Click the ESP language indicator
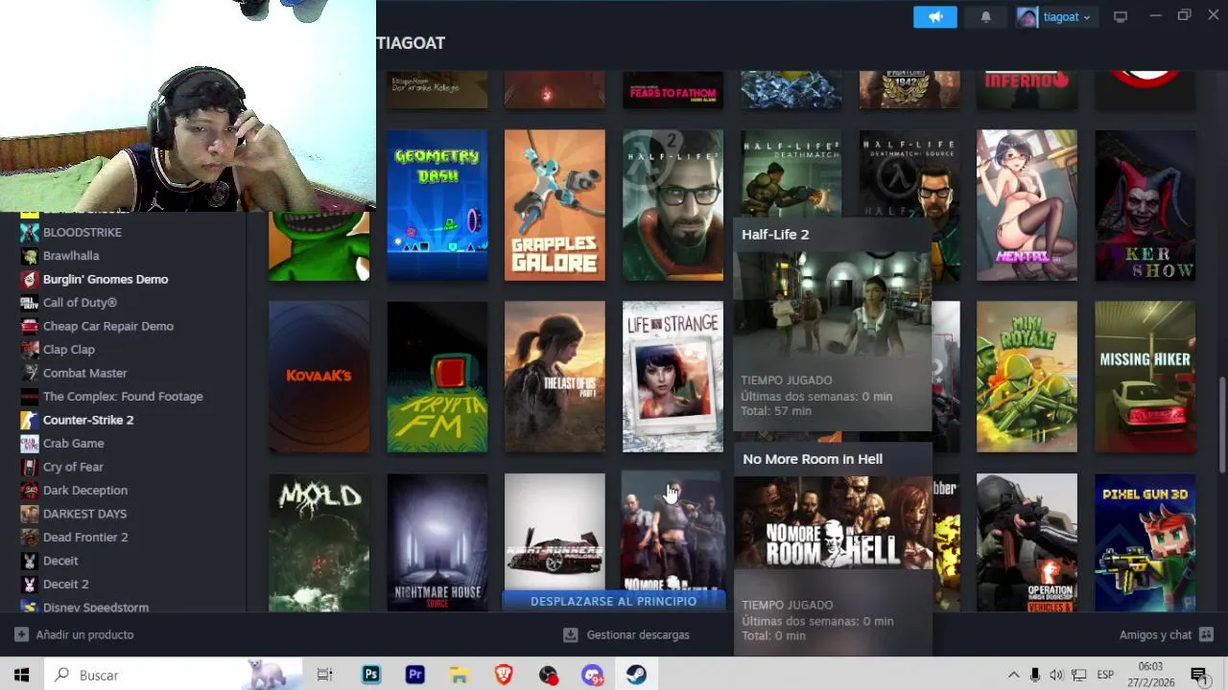This screenshot has width=1228, height=690. click(x=1105, y=675)
